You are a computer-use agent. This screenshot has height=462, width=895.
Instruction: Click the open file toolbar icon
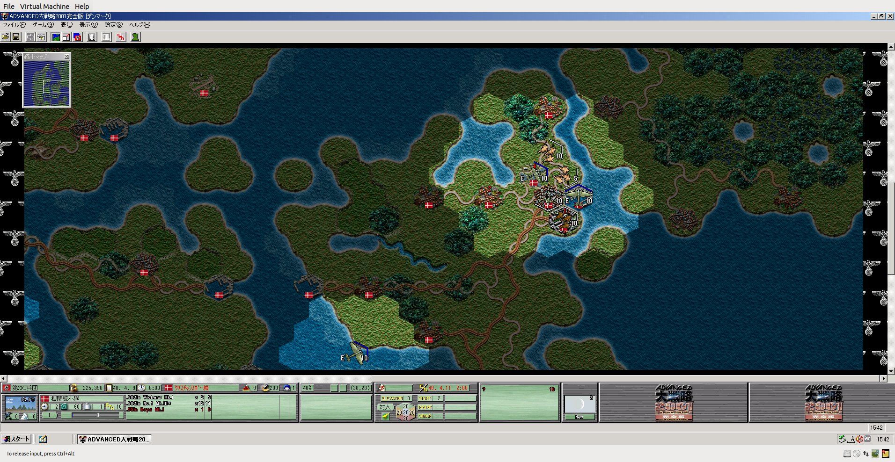(6, 37)
